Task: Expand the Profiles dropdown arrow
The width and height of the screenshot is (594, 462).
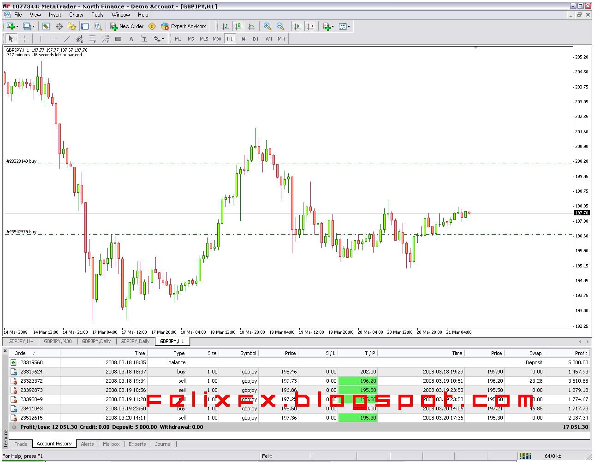Action: [x=33, y=26]
